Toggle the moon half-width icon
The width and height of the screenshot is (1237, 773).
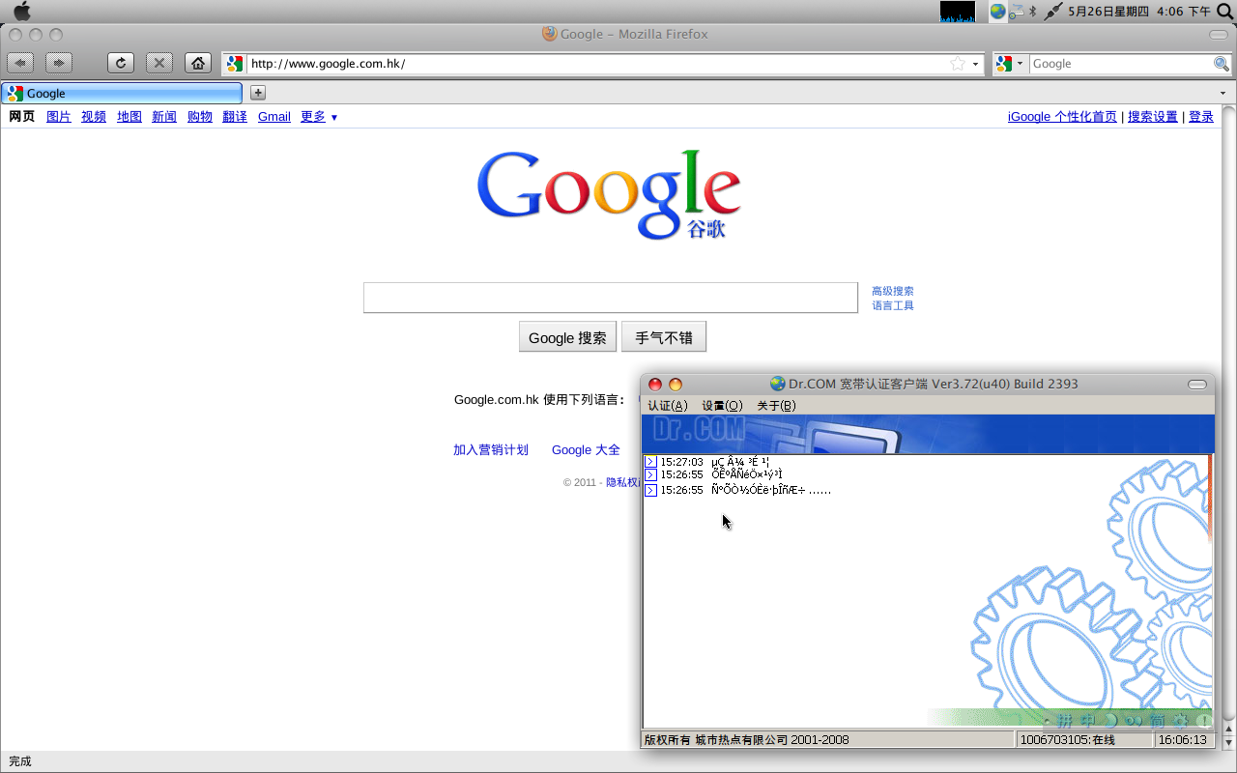(1110, 721)
